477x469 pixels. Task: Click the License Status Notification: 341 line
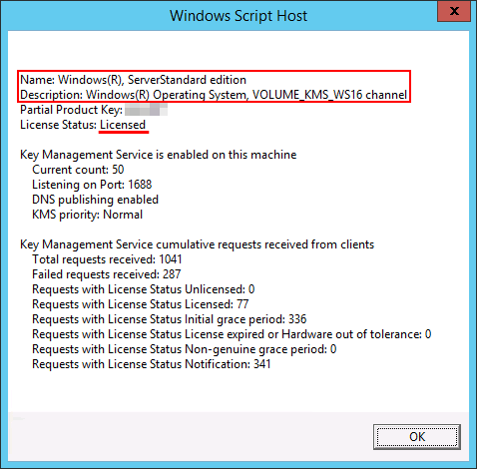click(x=152, y=364)
